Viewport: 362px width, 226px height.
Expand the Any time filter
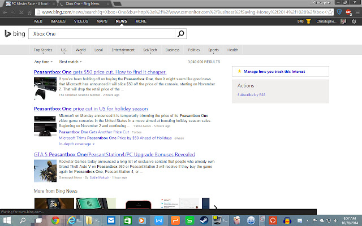coord(44,62)
